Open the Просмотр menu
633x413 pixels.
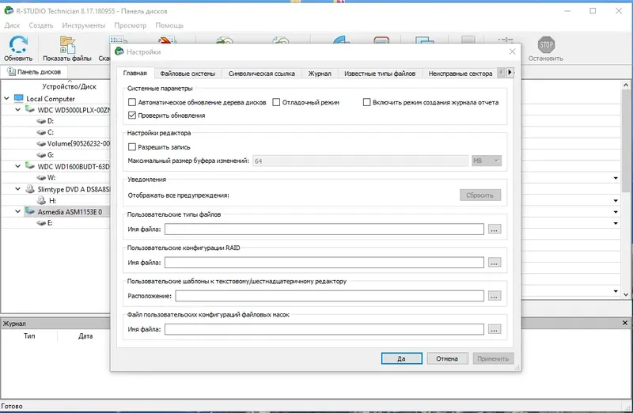click(x=130, y=25)
